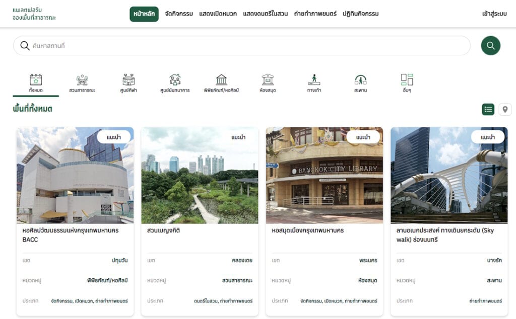The width and height of the screenshot is (516, 319).
Task: Open the สวนเบญจกิติ card title
Action: click(164, 230)
